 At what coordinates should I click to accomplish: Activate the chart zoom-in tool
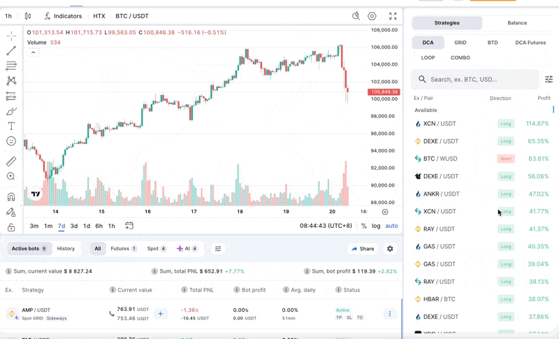click(11, 177)
